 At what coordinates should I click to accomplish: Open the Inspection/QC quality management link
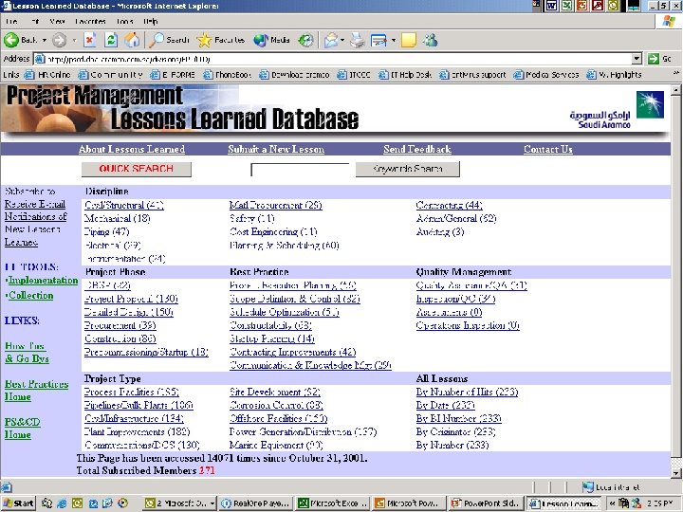(455, 299)
